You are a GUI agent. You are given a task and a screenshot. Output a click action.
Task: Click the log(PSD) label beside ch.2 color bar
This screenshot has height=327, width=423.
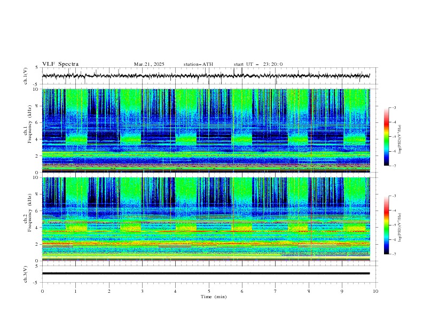[x=399, y=227]
